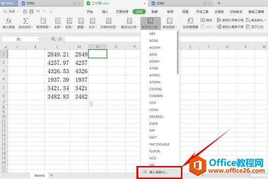Click the save icon in quick toolbar

pyautogui.click(x=25, y=12)
